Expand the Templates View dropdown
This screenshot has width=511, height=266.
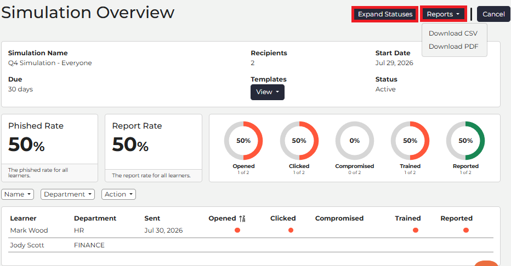pyautogui.click(x=267, y=92)
